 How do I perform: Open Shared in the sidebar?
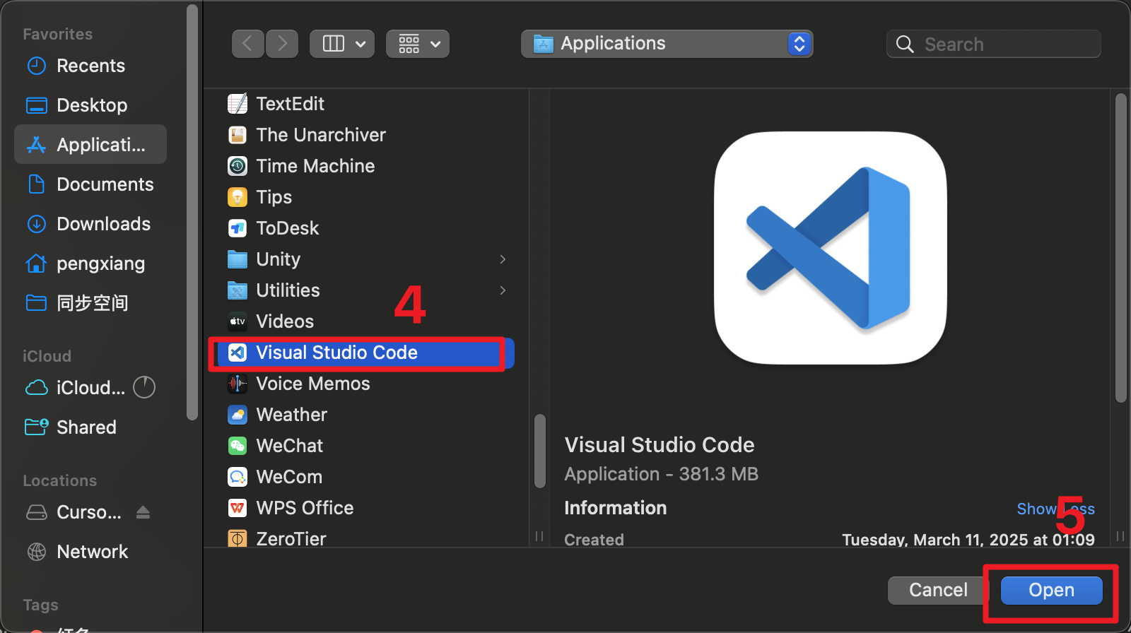tap(90, 427)
